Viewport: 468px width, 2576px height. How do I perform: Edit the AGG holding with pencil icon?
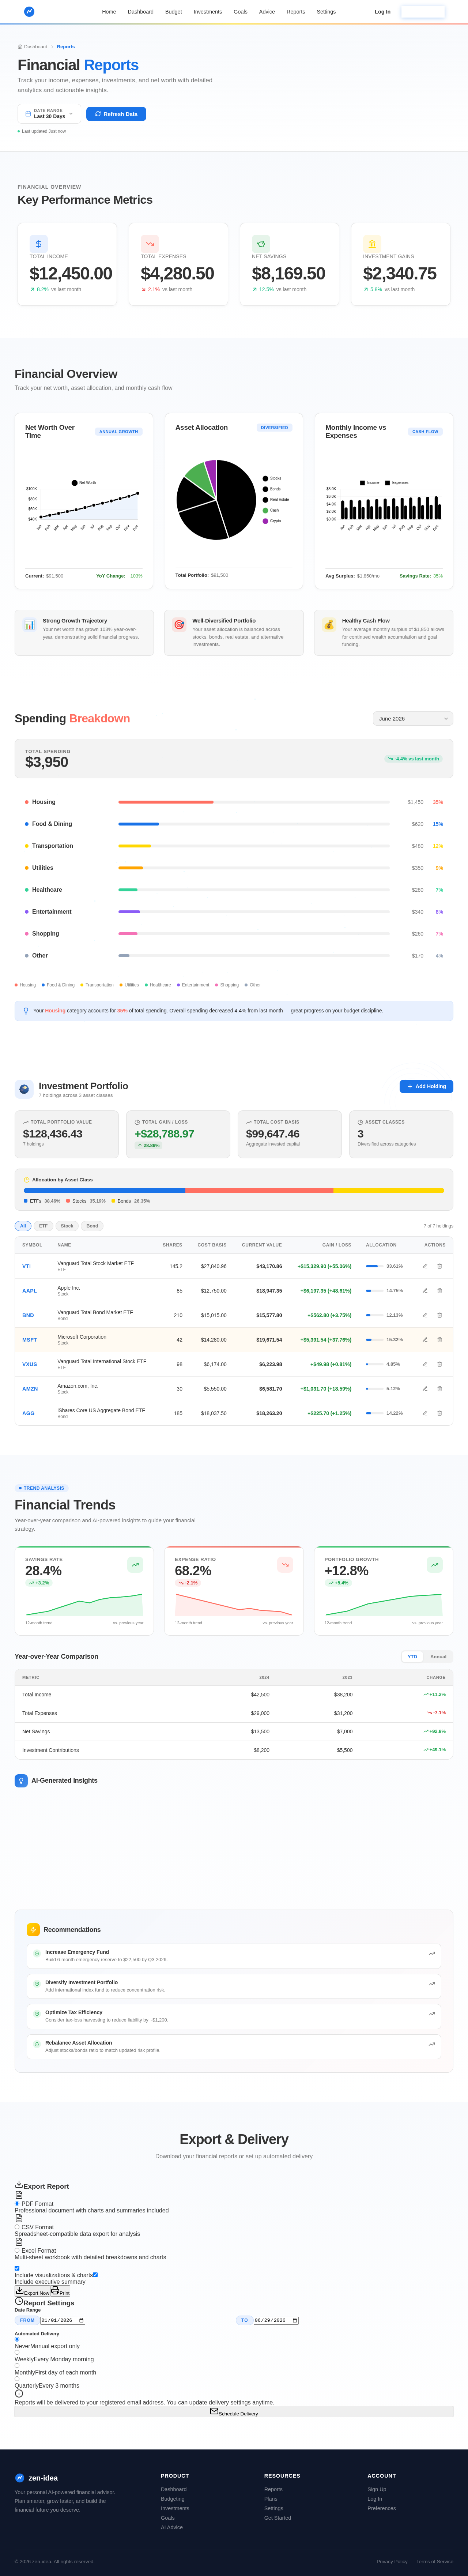click(425, 1413)
